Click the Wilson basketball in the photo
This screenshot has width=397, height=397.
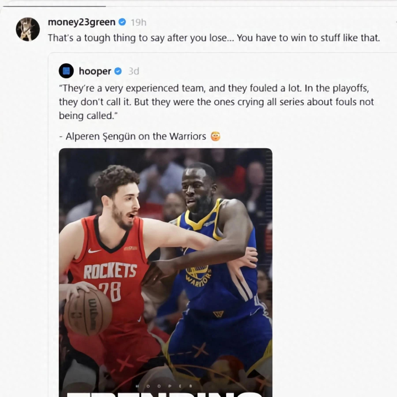tap(88, 312)
